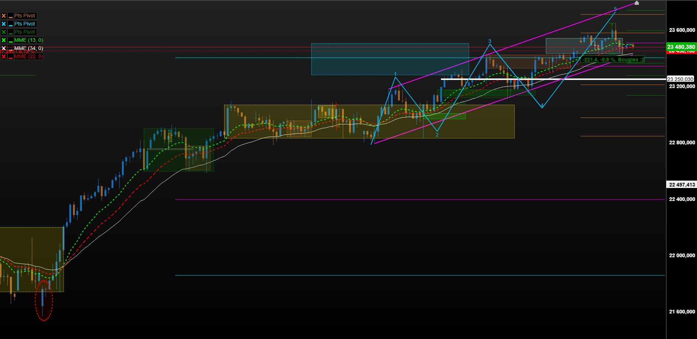Select the large teal rectangle zone
Screen dimensions: 697x339
(390, 59)
